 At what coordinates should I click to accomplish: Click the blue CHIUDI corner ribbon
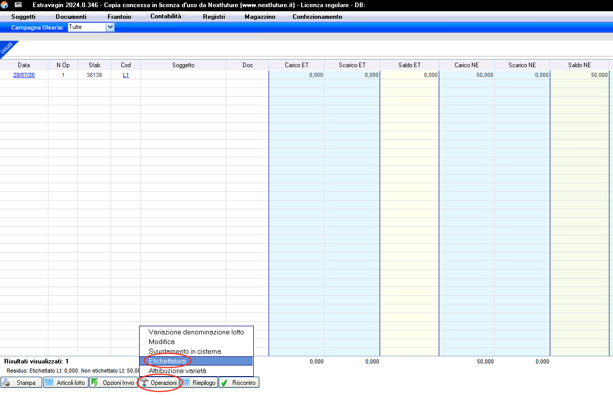pos(8,47)
